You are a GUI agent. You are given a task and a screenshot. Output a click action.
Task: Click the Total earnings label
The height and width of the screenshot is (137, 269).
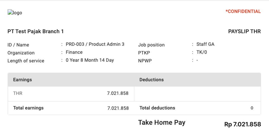pyautogui.click(x=28, y=108)
